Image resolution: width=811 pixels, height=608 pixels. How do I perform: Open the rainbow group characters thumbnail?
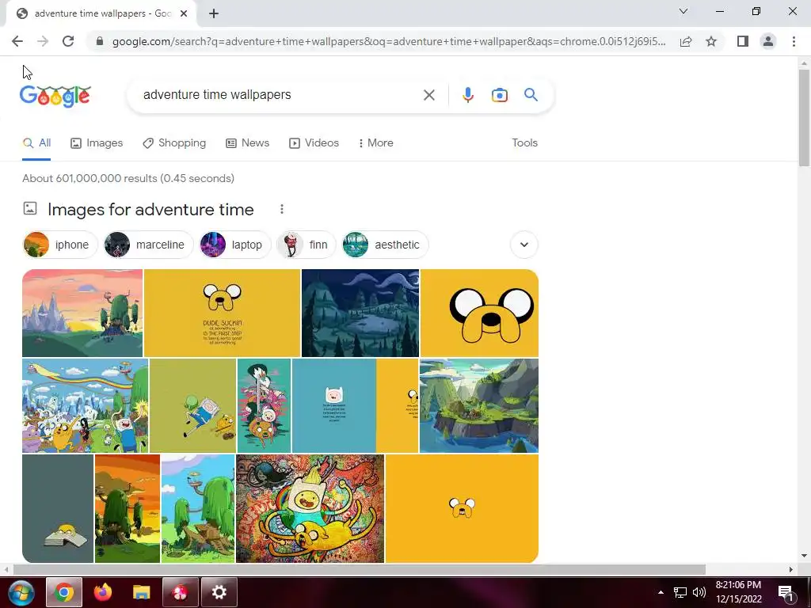85,406
